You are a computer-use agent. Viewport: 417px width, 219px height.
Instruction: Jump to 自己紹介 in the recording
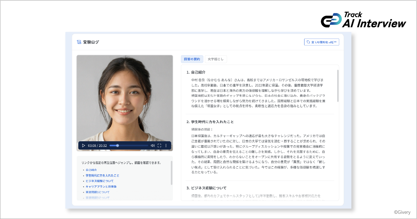click(92, 170)
